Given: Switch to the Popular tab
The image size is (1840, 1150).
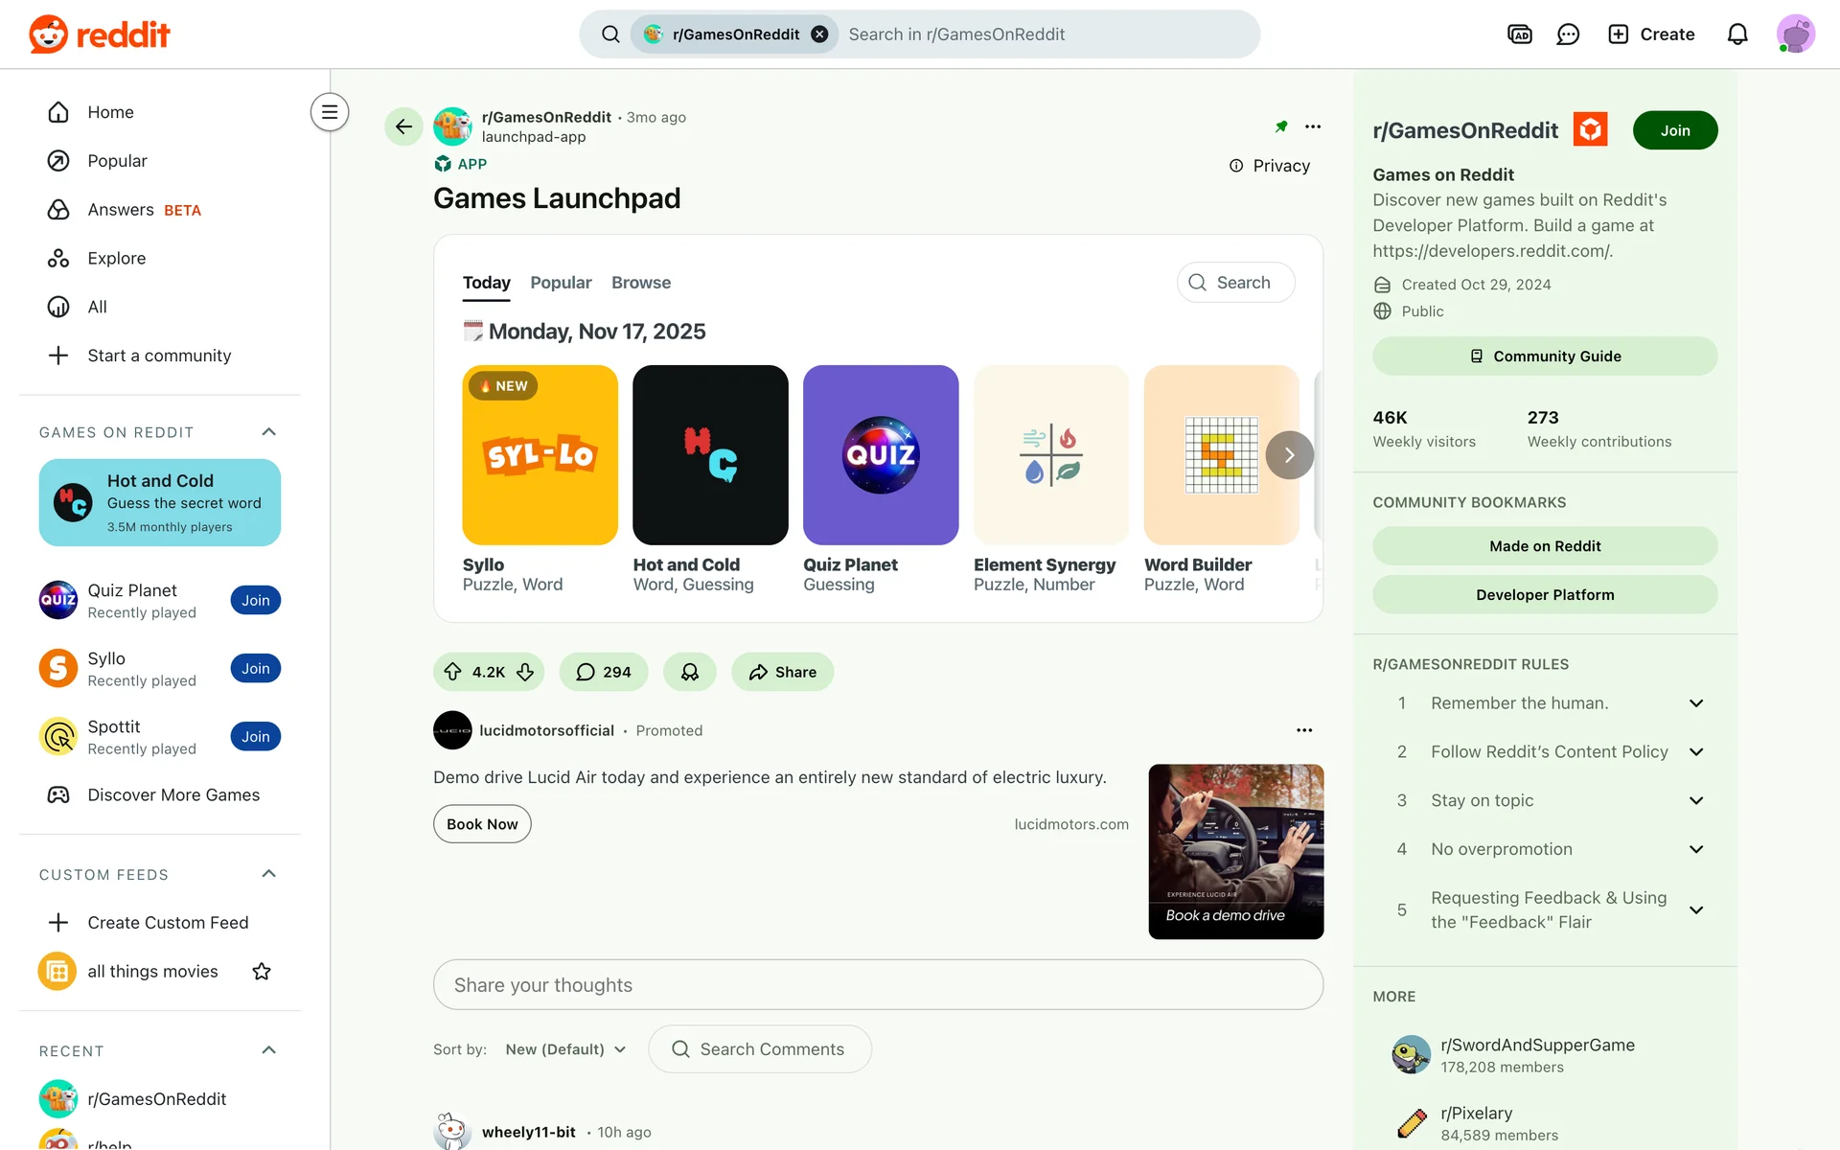Looking at the screenshot, I should [561, 283].
